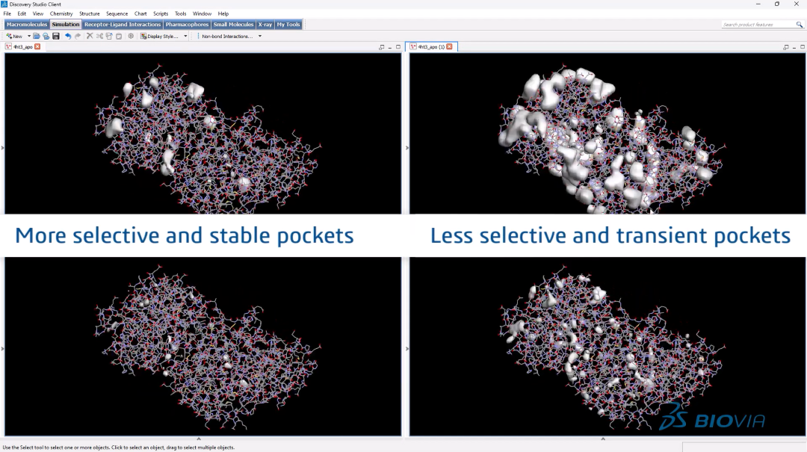Expand side panel arrow of right top view
This screenshot has width=807, height=452.
point(407,148)
